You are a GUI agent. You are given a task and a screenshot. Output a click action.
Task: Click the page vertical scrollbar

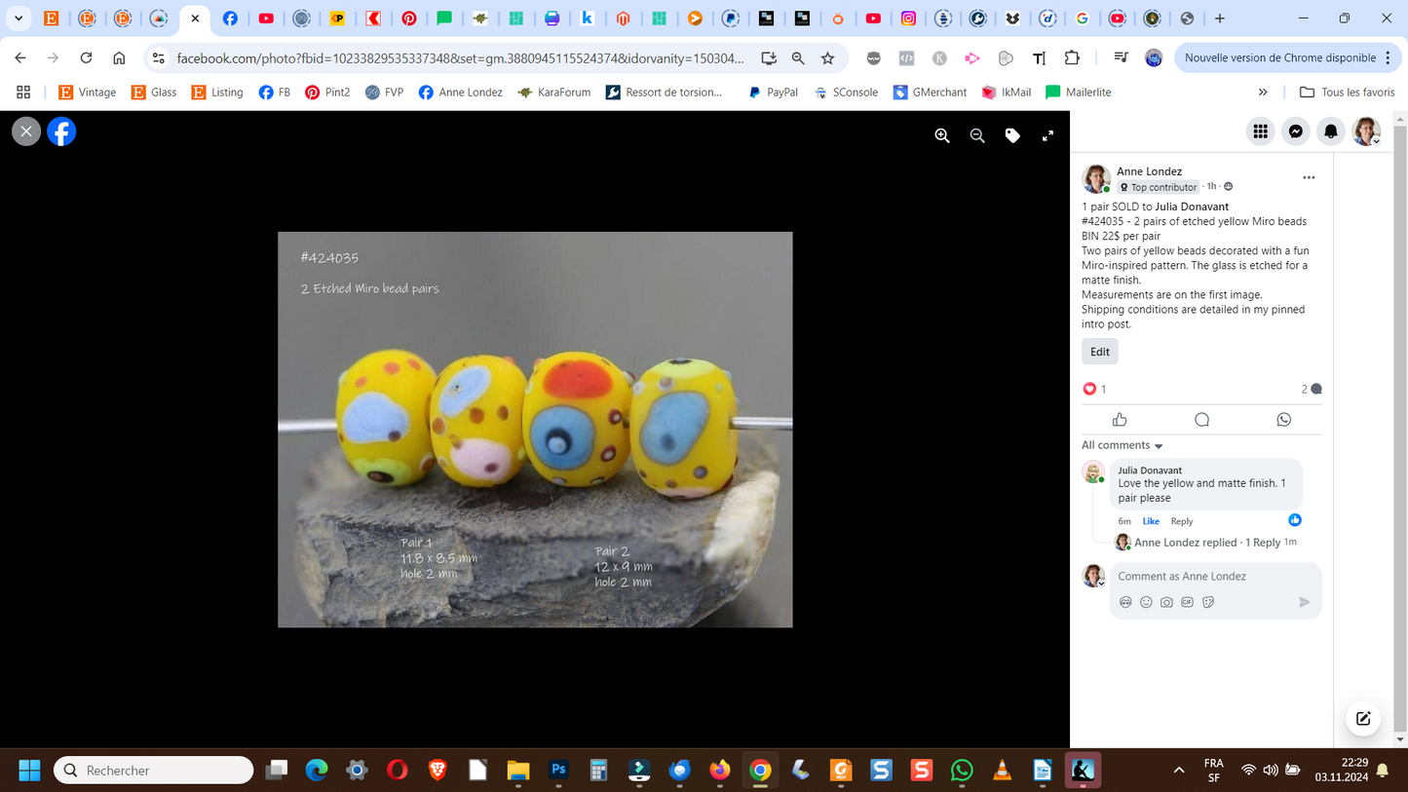1400,429
